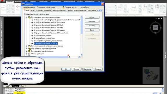The width and height of the screenshot is (167, 94).
Task: Click the С (north) compass letter of ViewCube
Action: click(156, 22)
